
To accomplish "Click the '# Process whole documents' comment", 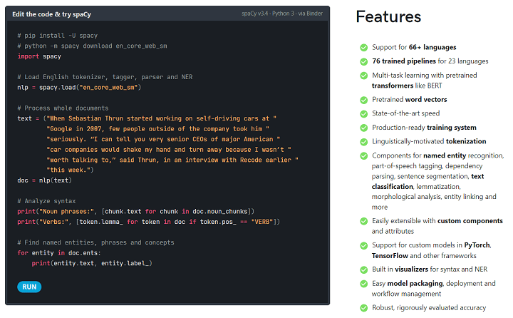I will pos(63,108).
